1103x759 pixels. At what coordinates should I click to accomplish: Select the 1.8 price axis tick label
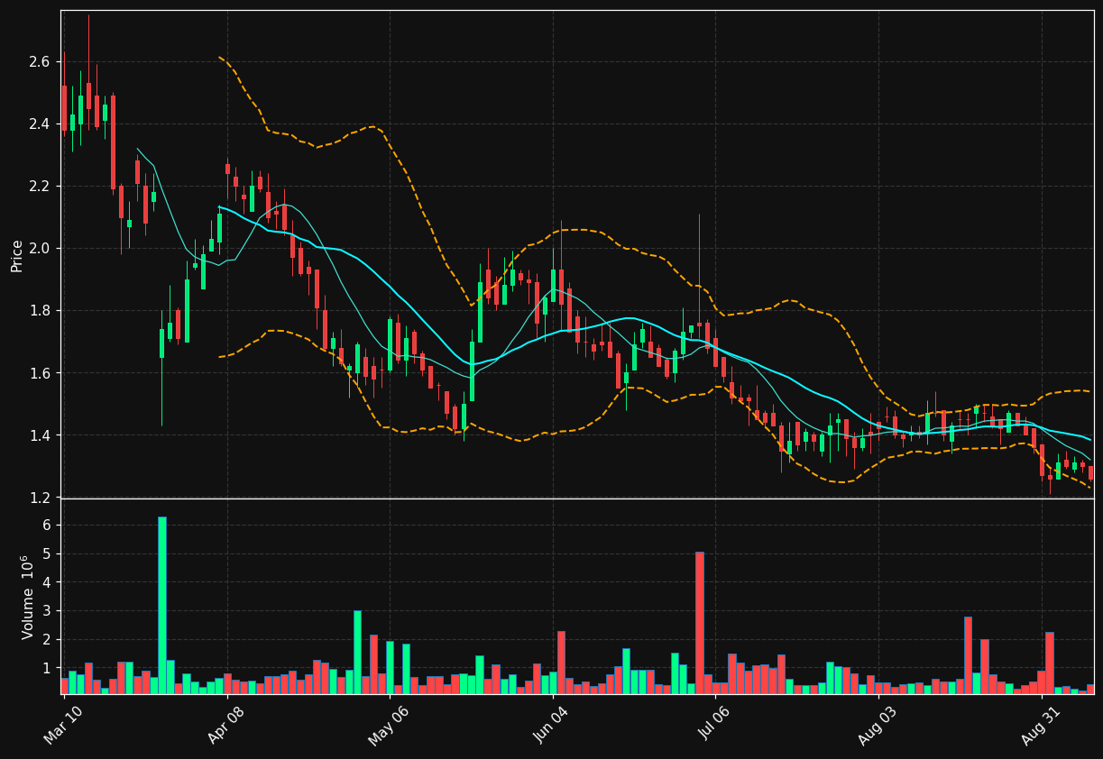point(39,311)
